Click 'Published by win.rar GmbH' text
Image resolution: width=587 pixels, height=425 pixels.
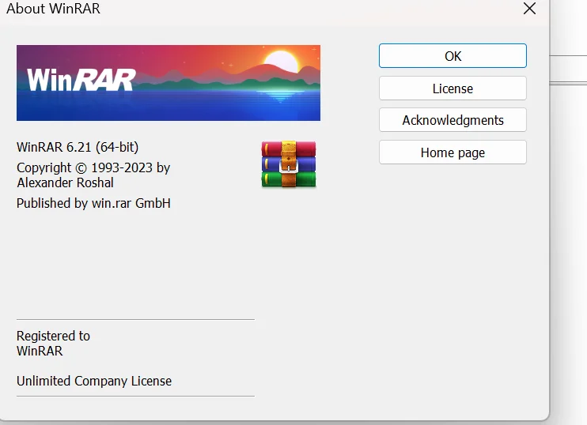pos(93,203)
